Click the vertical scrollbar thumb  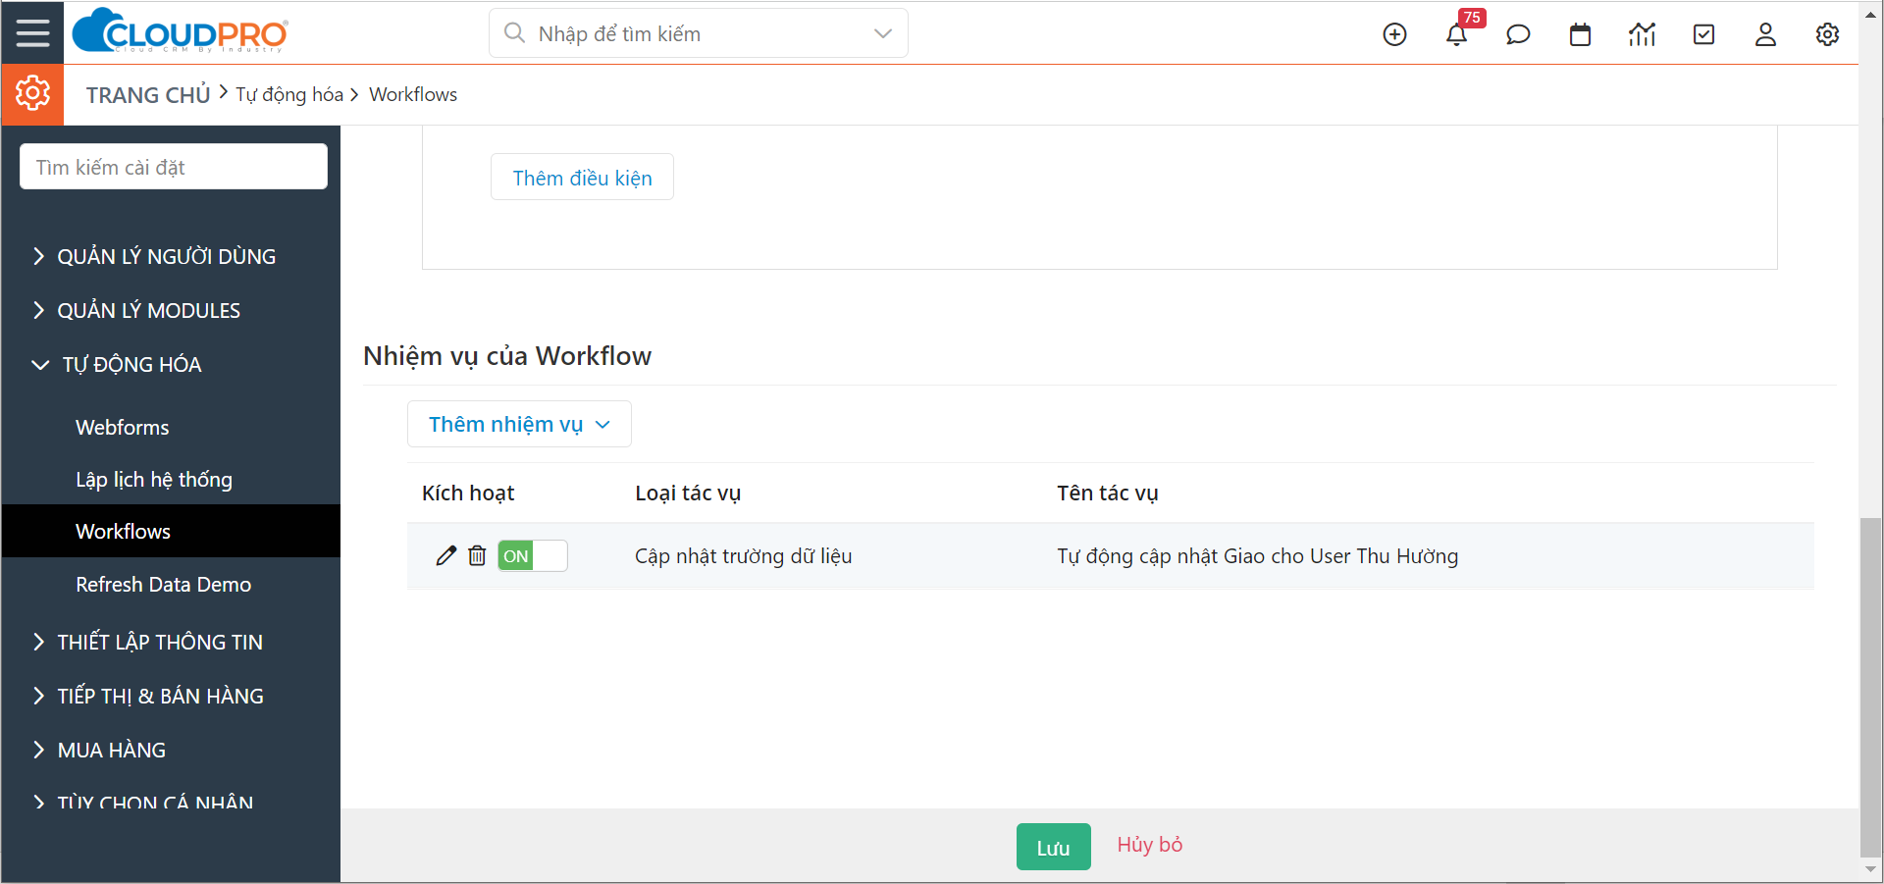(1870, 687)
